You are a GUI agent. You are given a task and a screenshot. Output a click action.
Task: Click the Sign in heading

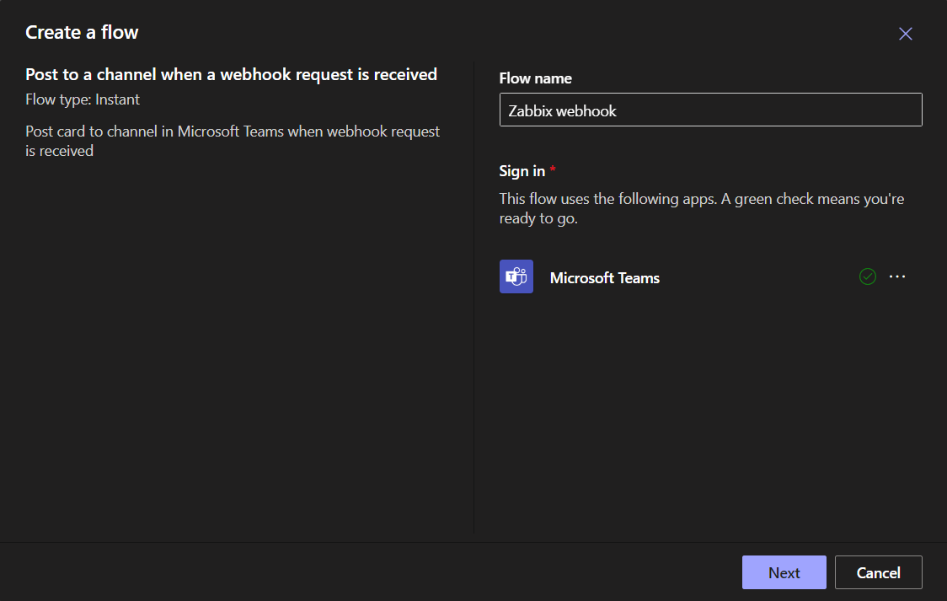tap(522, 171)
